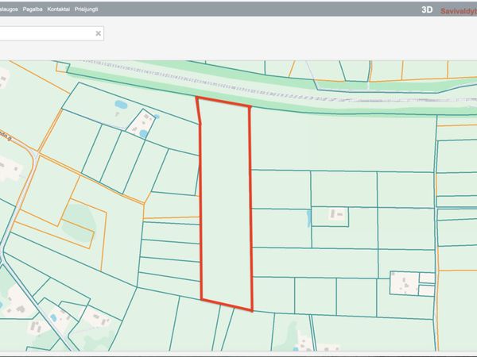Screen dimensions: 477x357
Task: Click the large building on left edge
Action: [x=10, y=170]
